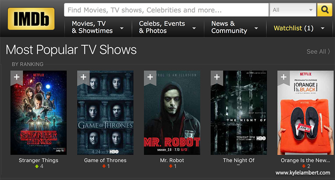This screenshot has height=180, width=335.
Task: Select the Game of Thrones poster
Action: tap(105, 113)
